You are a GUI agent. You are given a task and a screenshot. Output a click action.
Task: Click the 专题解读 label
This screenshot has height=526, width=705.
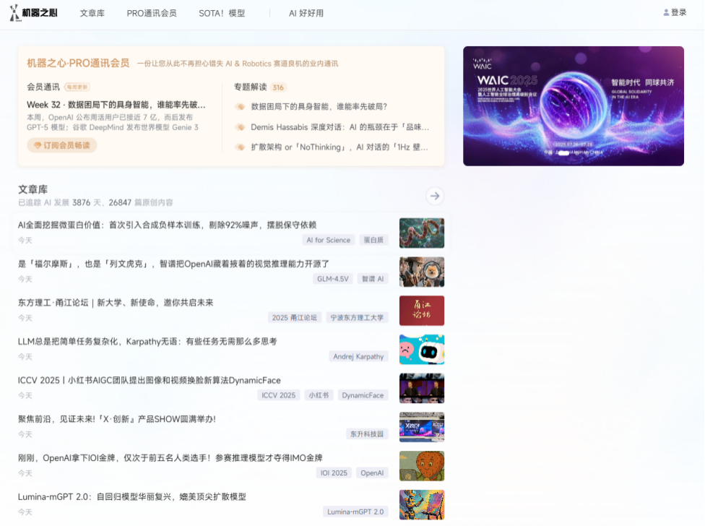[x=251, y=87]
